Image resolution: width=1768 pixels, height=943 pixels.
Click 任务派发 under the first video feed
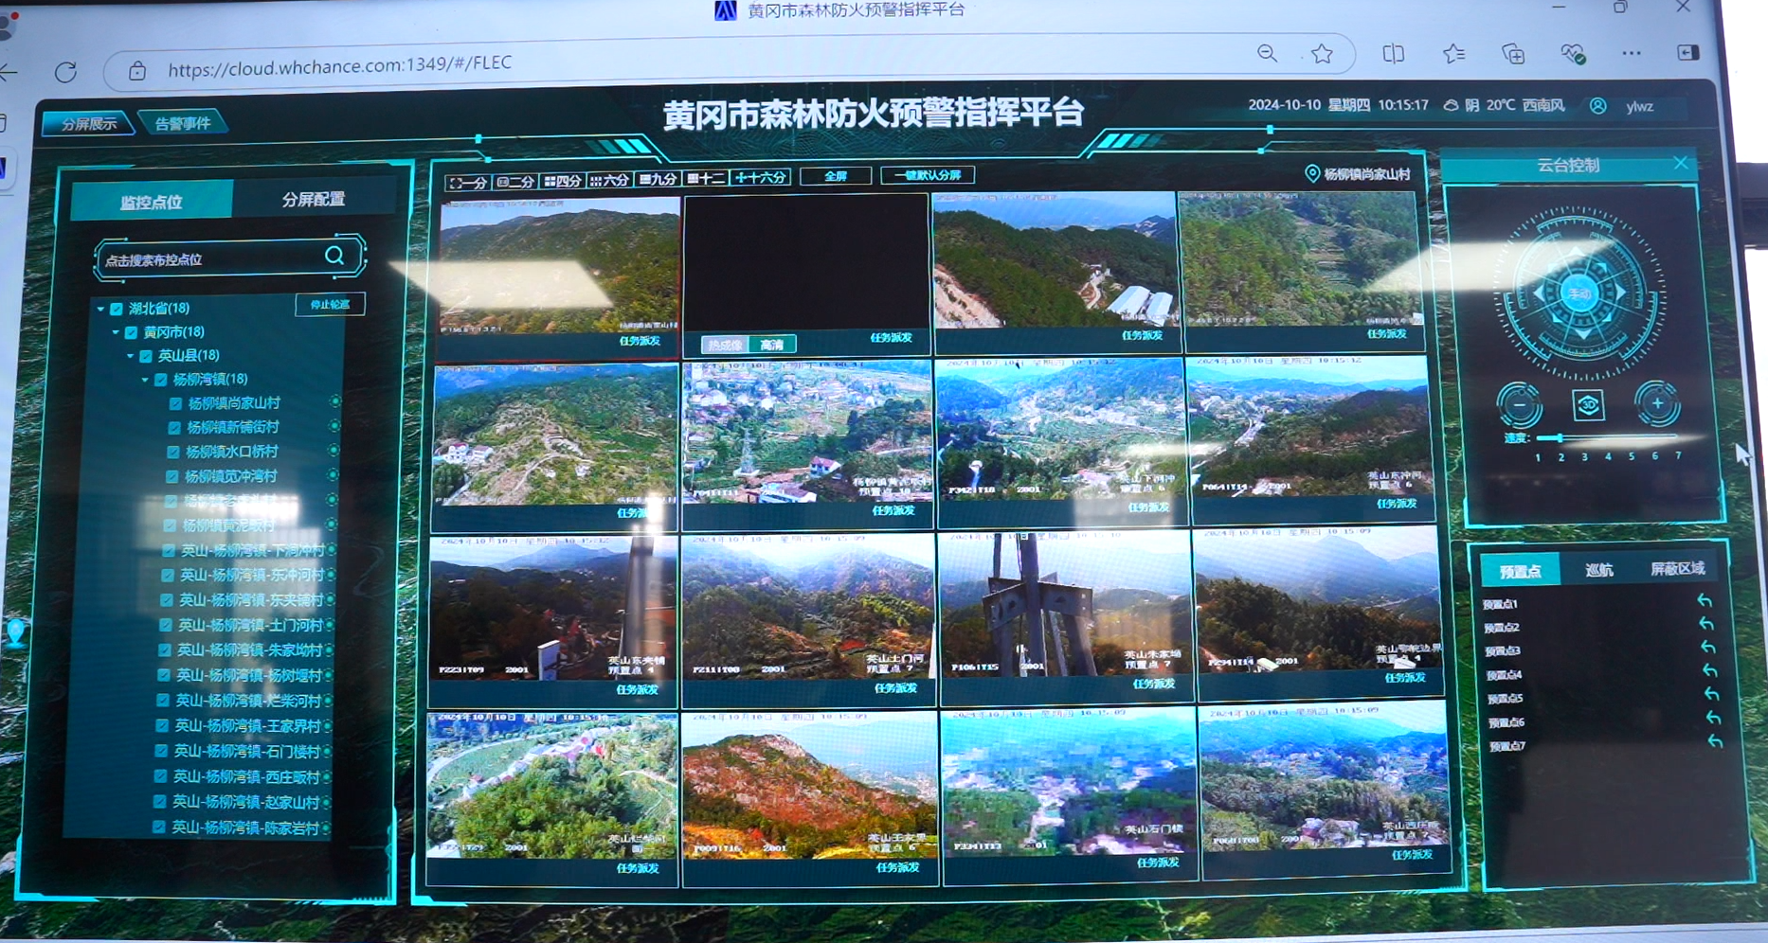pyautogui.click(x=640, y=341)
